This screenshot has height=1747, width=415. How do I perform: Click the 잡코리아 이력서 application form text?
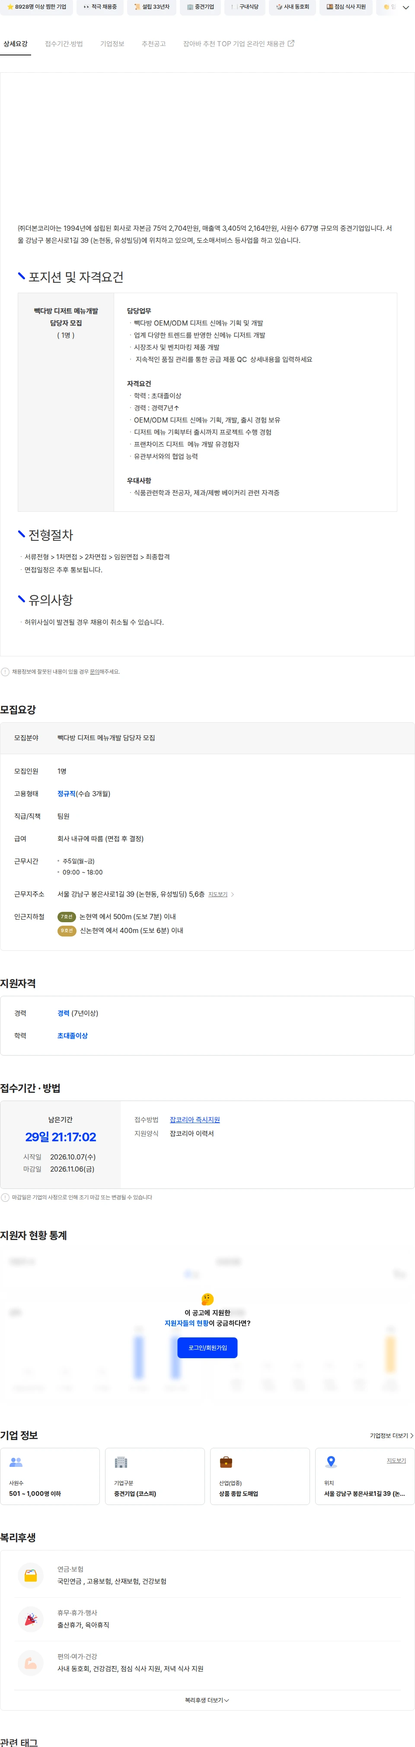coord(192,1134)
